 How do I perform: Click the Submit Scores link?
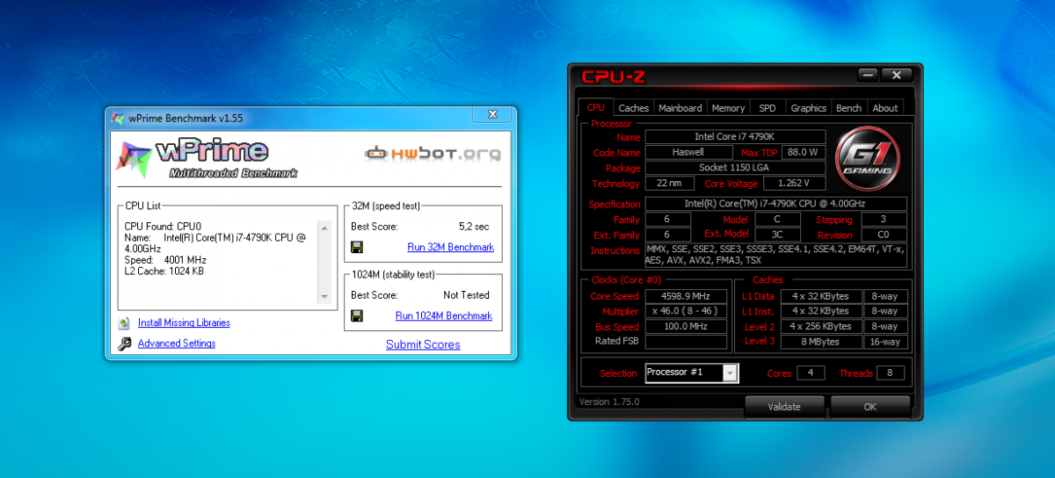pyautogui.click(x=423, y=344)
